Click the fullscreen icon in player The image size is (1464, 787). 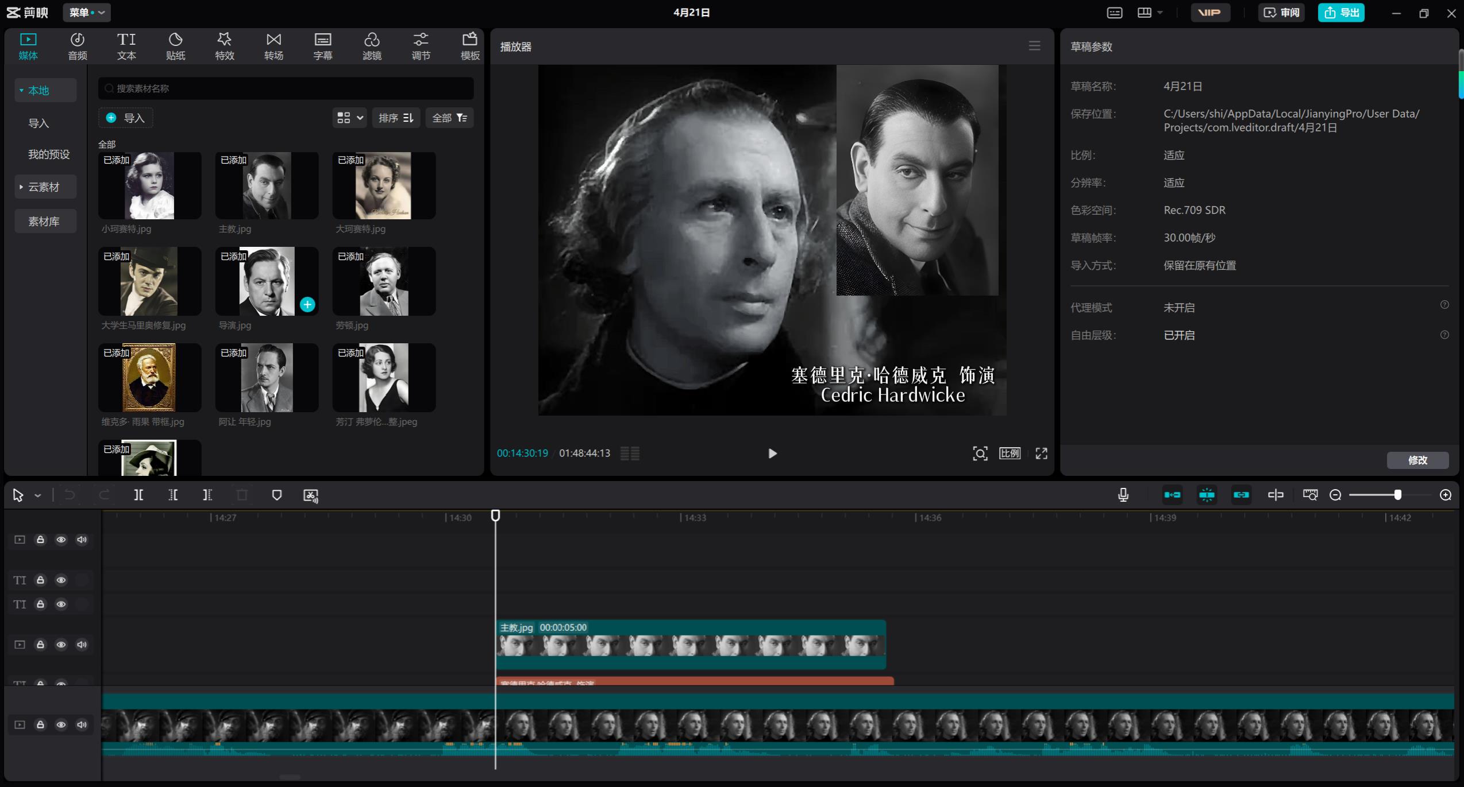[x=1041, y=453]
